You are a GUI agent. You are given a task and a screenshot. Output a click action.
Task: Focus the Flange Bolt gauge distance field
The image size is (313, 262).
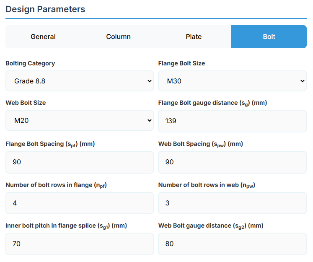pos(232,121)
